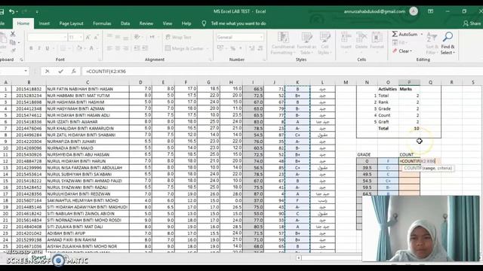Cancel the formula with the X icon
The width and height of the screenshot is (483, 271).
[x=47, y=72]
